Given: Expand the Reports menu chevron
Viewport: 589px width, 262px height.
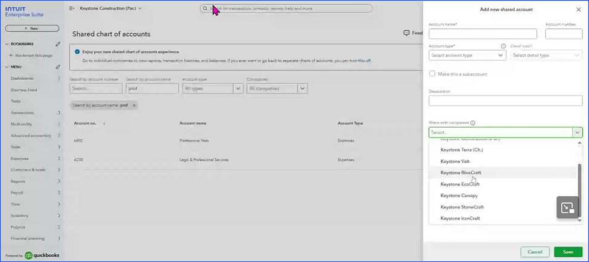Looking at the screenshot, I should coord(59,181).
